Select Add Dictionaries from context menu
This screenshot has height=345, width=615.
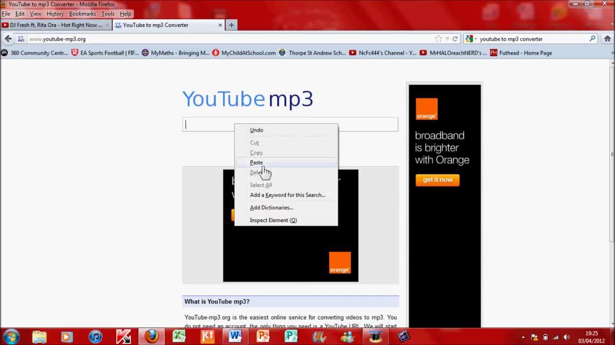point(286,207)
